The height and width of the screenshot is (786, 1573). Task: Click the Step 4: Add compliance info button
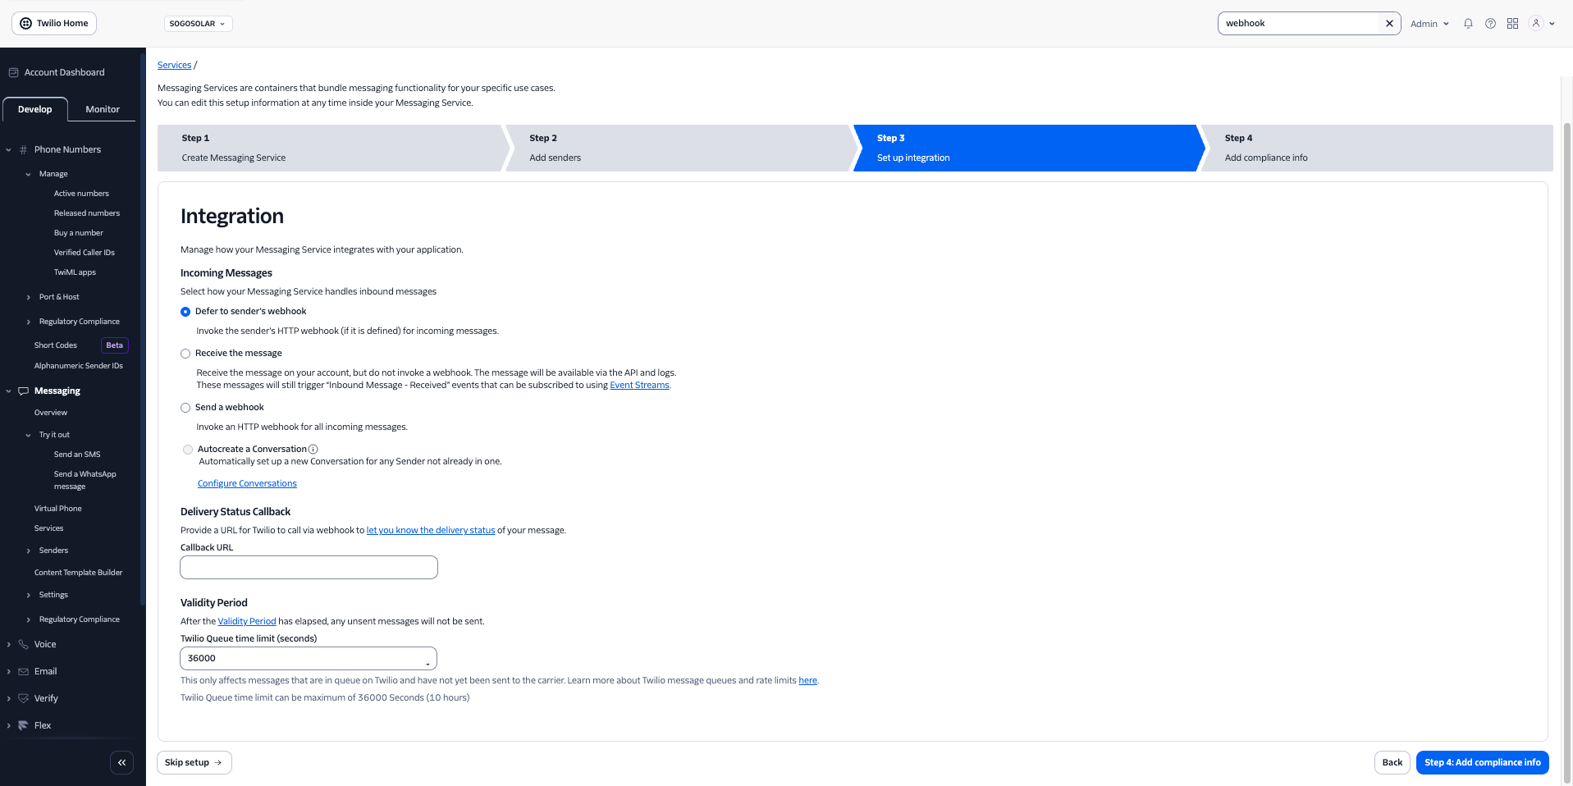1482,762
